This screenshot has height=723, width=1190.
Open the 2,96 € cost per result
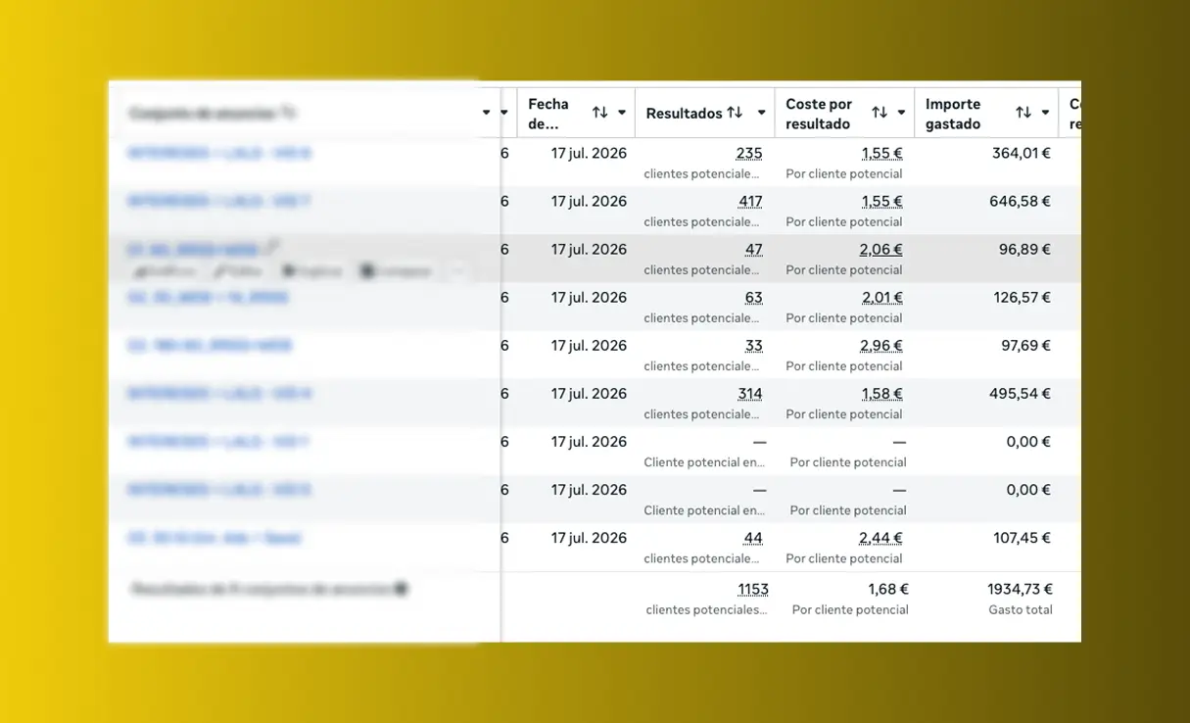pos(881,346)
